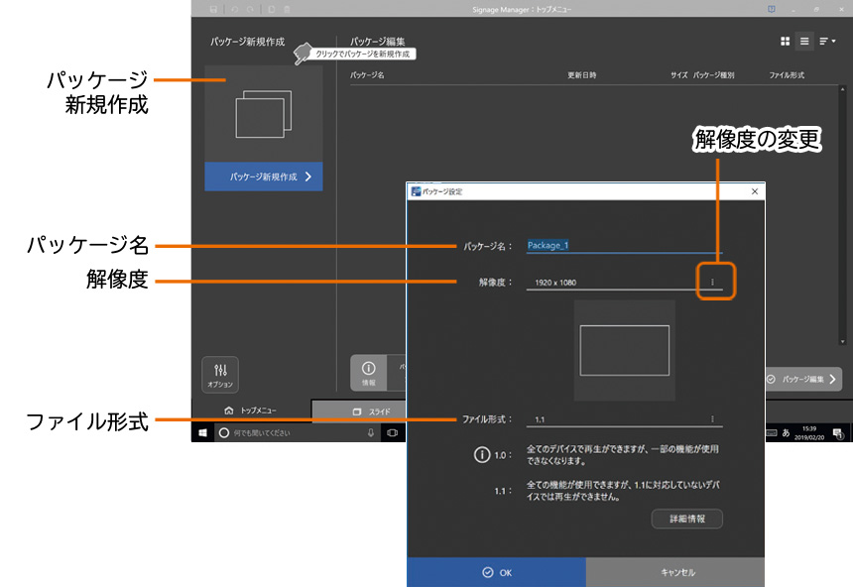Image resolution: width=853 pixels, height=588 pixels.
Task: Click the 情報 info icon button
Action: tap(368, 373)
